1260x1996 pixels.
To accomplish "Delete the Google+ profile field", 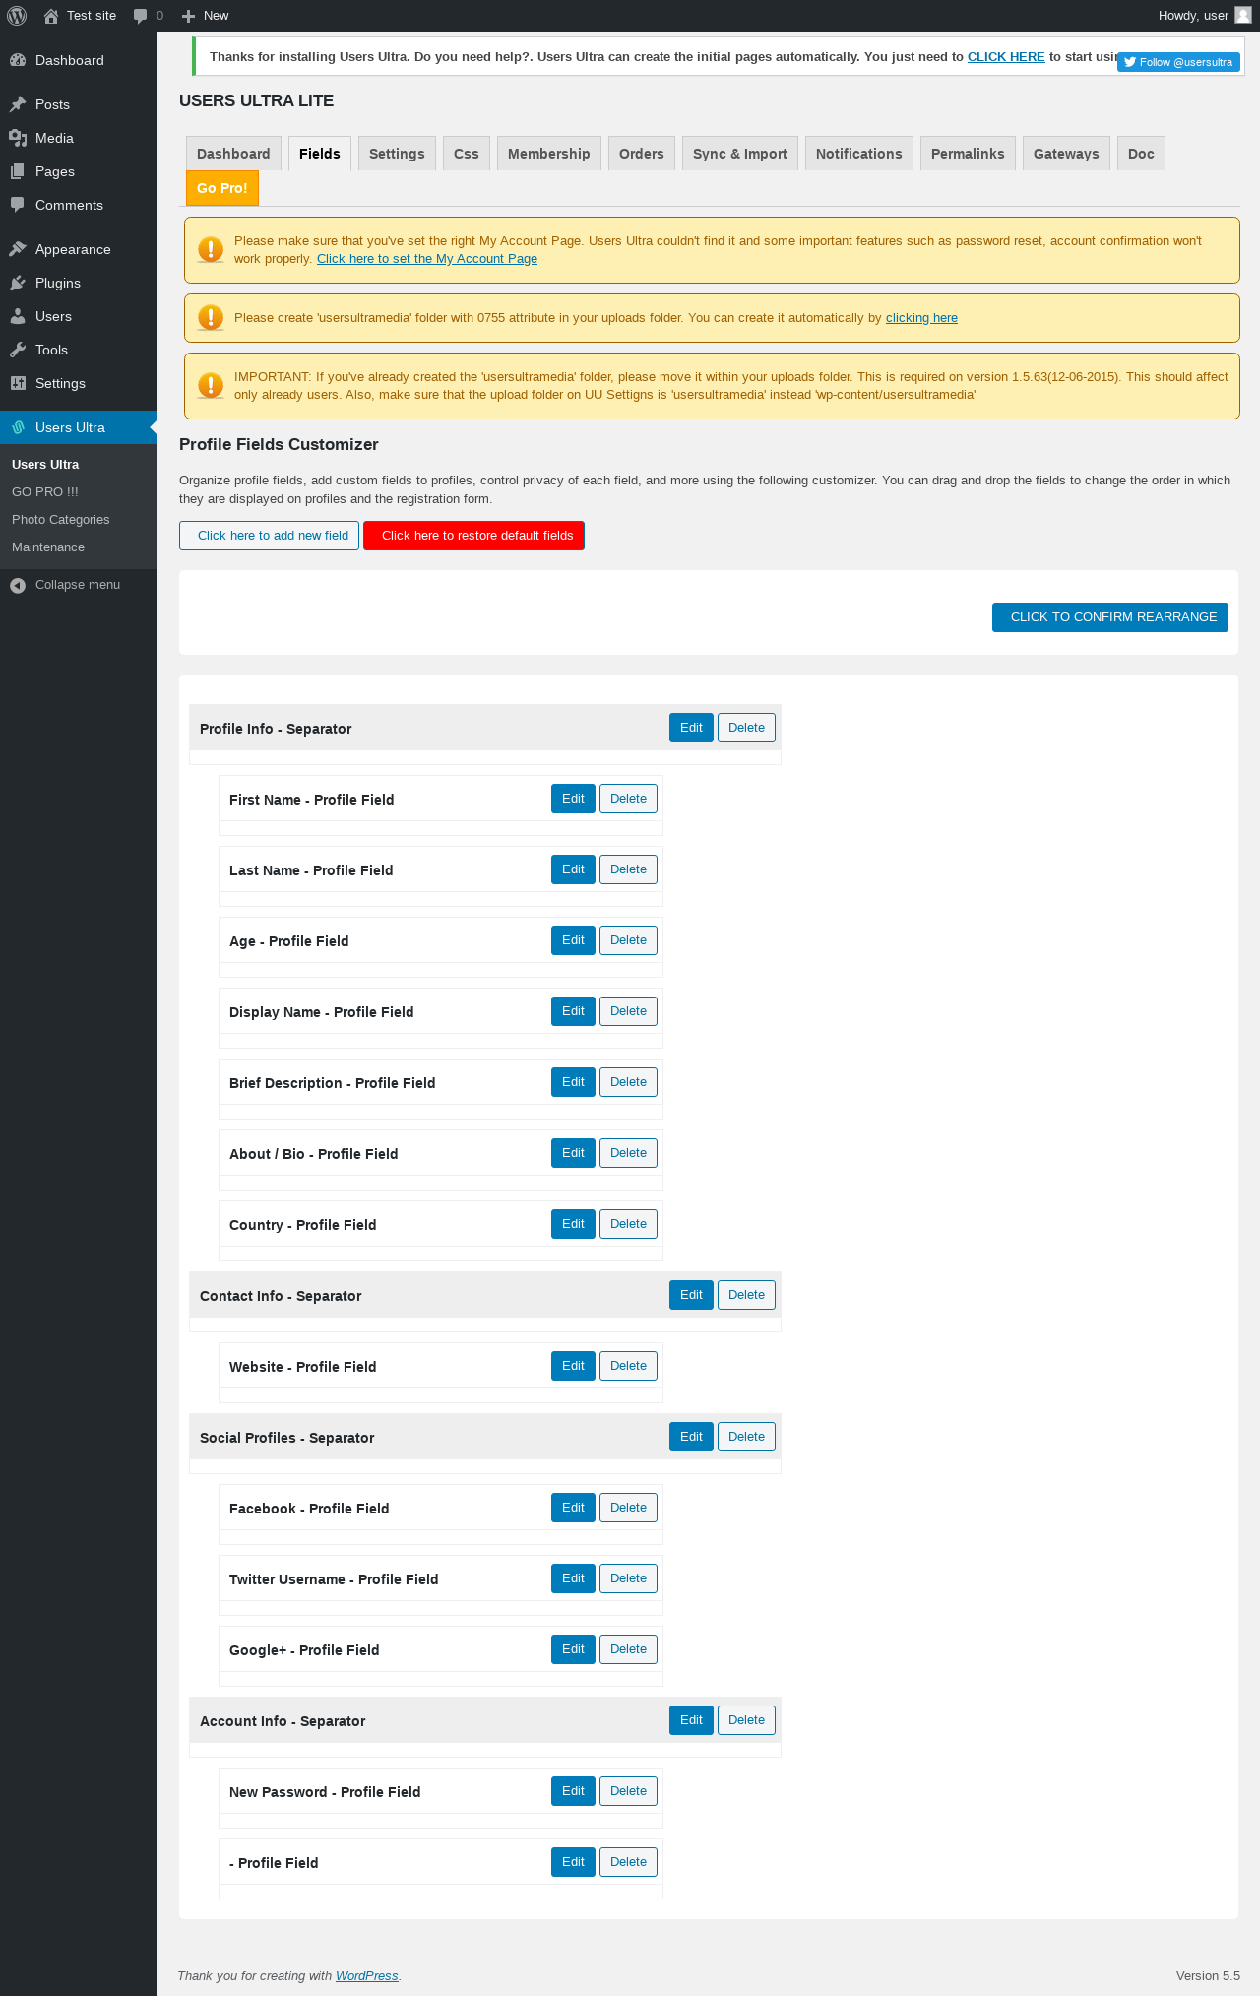I will [x=628, y=1649].
